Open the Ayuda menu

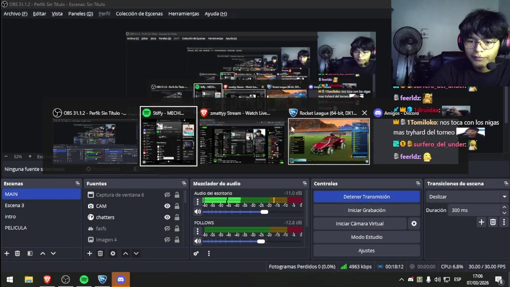216,14
